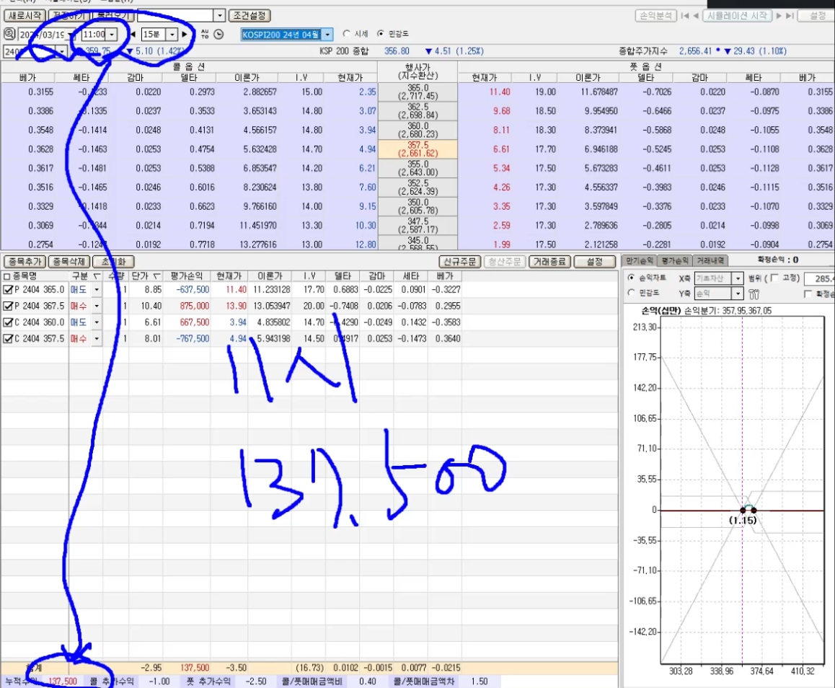Select the 시세 radio button
Viewport: 835px width, 688px height.
pos(347,34)
